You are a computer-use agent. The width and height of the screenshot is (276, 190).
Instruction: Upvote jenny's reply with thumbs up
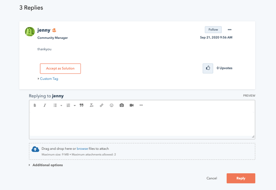(208, 68)
